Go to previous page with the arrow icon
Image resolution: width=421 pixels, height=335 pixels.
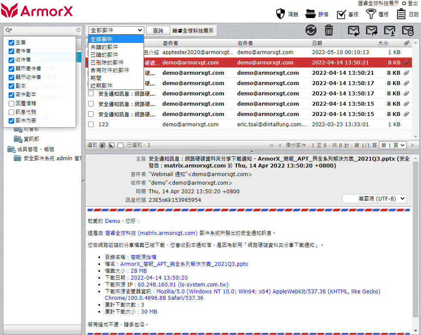(279, 146)
